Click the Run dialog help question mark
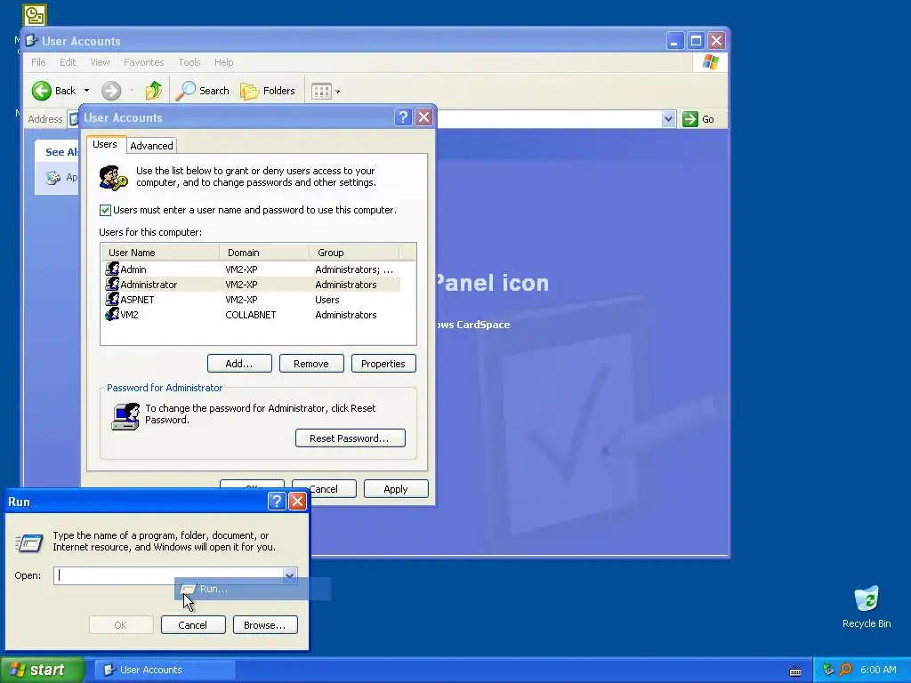This screenshot has height=683, width=911. [277, 502]
